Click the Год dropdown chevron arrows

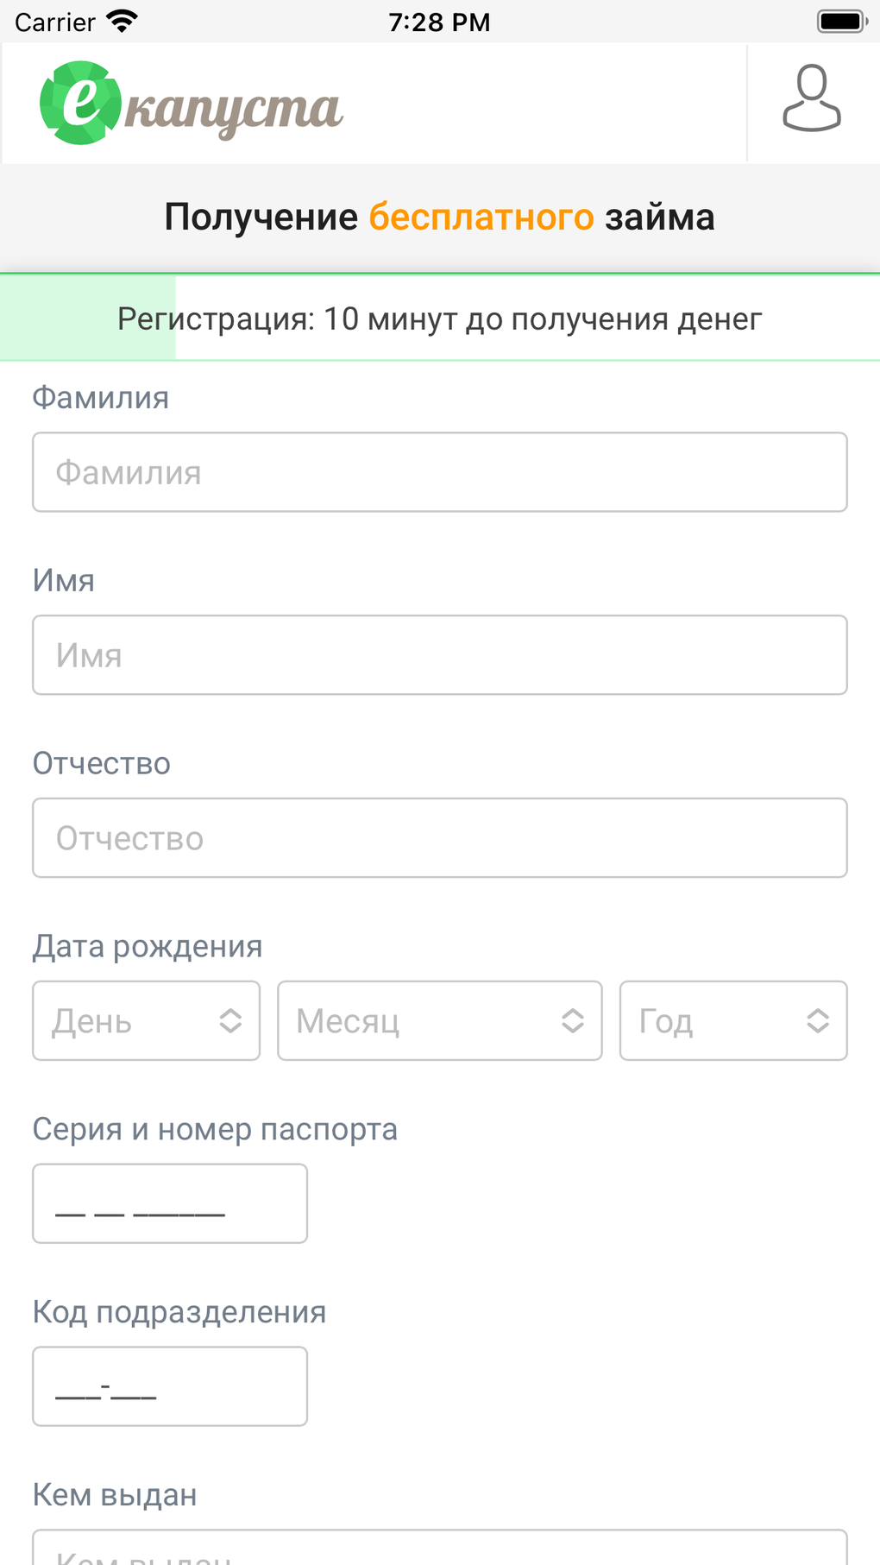point(818,1020)
